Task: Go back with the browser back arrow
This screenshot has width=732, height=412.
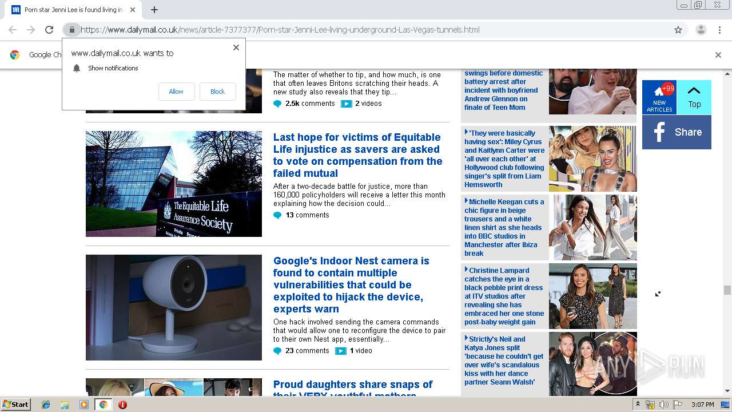Action: 13,30
